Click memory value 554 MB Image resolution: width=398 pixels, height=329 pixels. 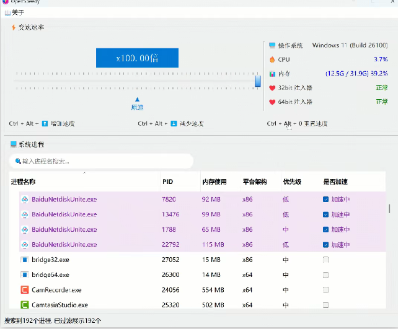click(x=213, y=290)
